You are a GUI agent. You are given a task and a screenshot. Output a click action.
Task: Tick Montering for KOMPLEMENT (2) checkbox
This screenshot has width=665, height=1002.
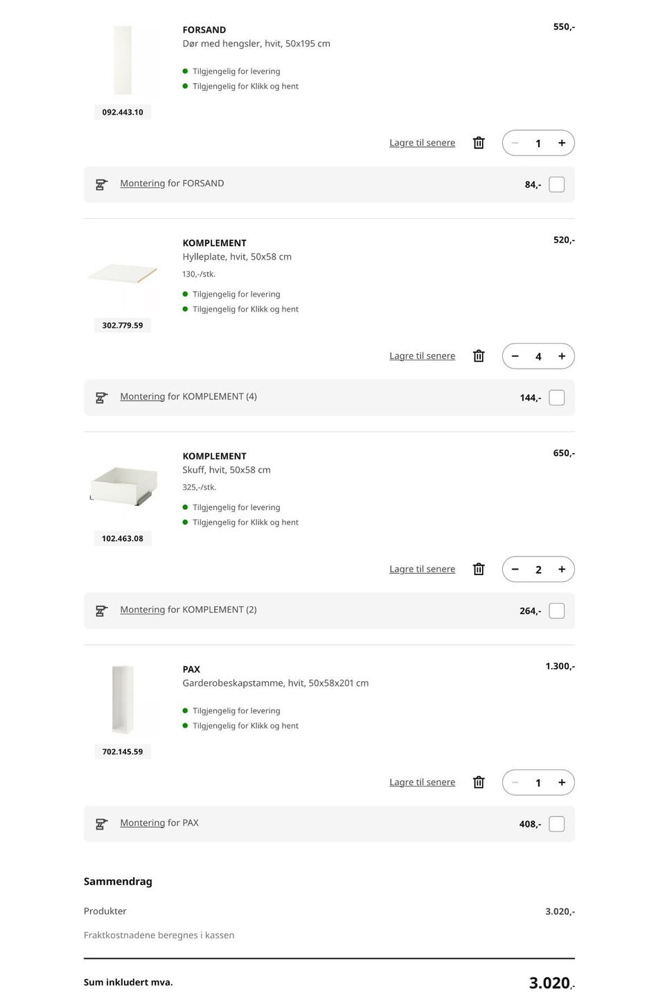[556, 610]
